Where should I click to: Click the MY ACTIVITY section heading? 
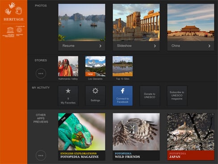tap(41, 88)
